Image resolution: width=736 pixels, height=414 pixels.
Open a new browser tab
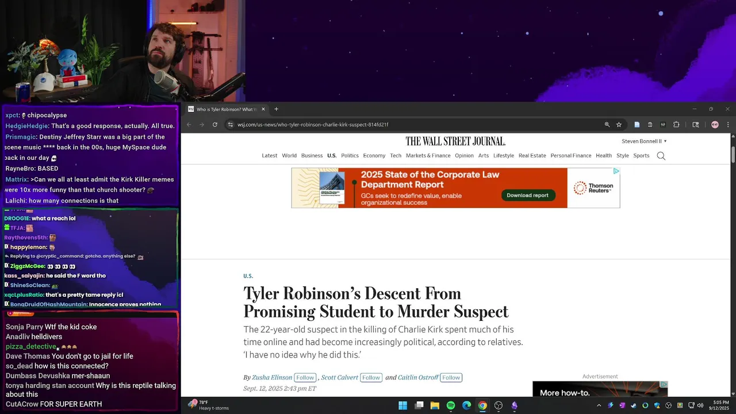[x=276, y=109]
